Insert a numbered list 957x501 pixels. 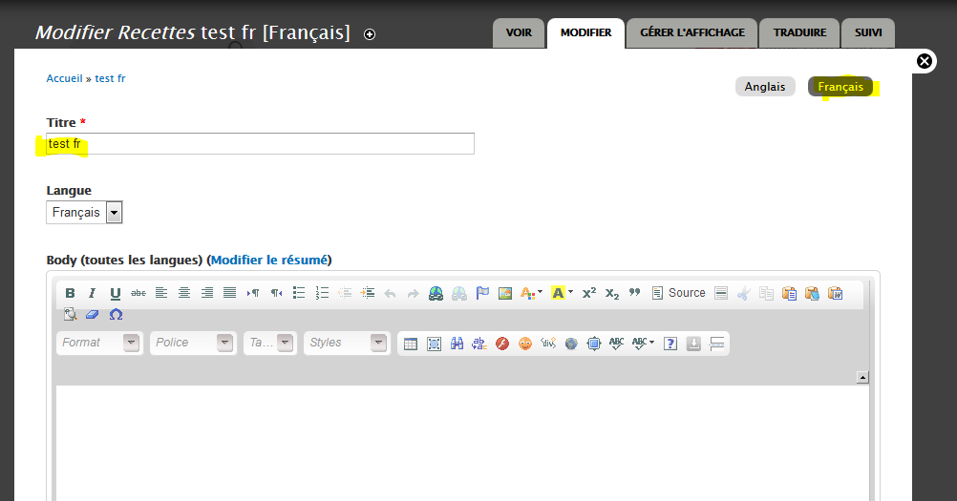point(322,293)
